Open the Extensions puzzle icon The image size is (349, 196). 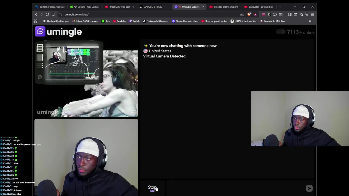275,14
